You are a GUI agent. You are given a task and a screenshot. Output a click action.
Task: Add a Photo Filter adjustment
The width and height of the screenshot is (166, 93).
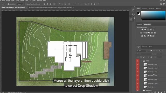pyautogui.click(x=149, y=33)
